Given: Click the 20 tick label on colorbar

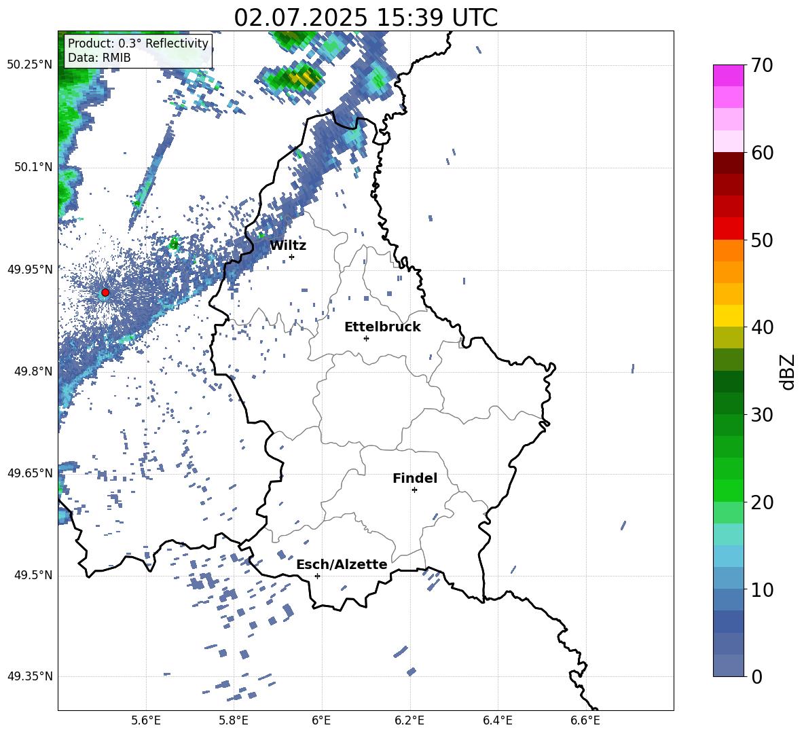Looking at the screenshot, I should pos(762,502).
